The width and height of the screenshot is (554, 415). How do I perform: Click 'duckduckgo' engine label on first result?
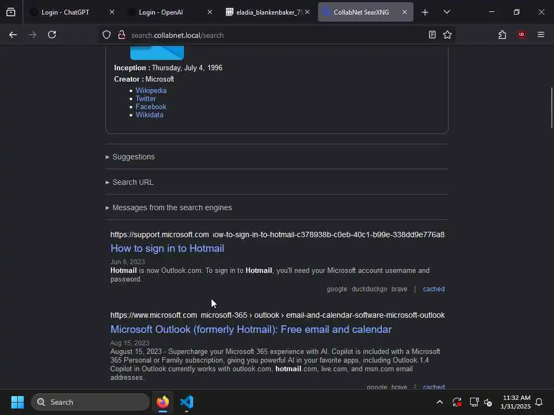[369, 289]
